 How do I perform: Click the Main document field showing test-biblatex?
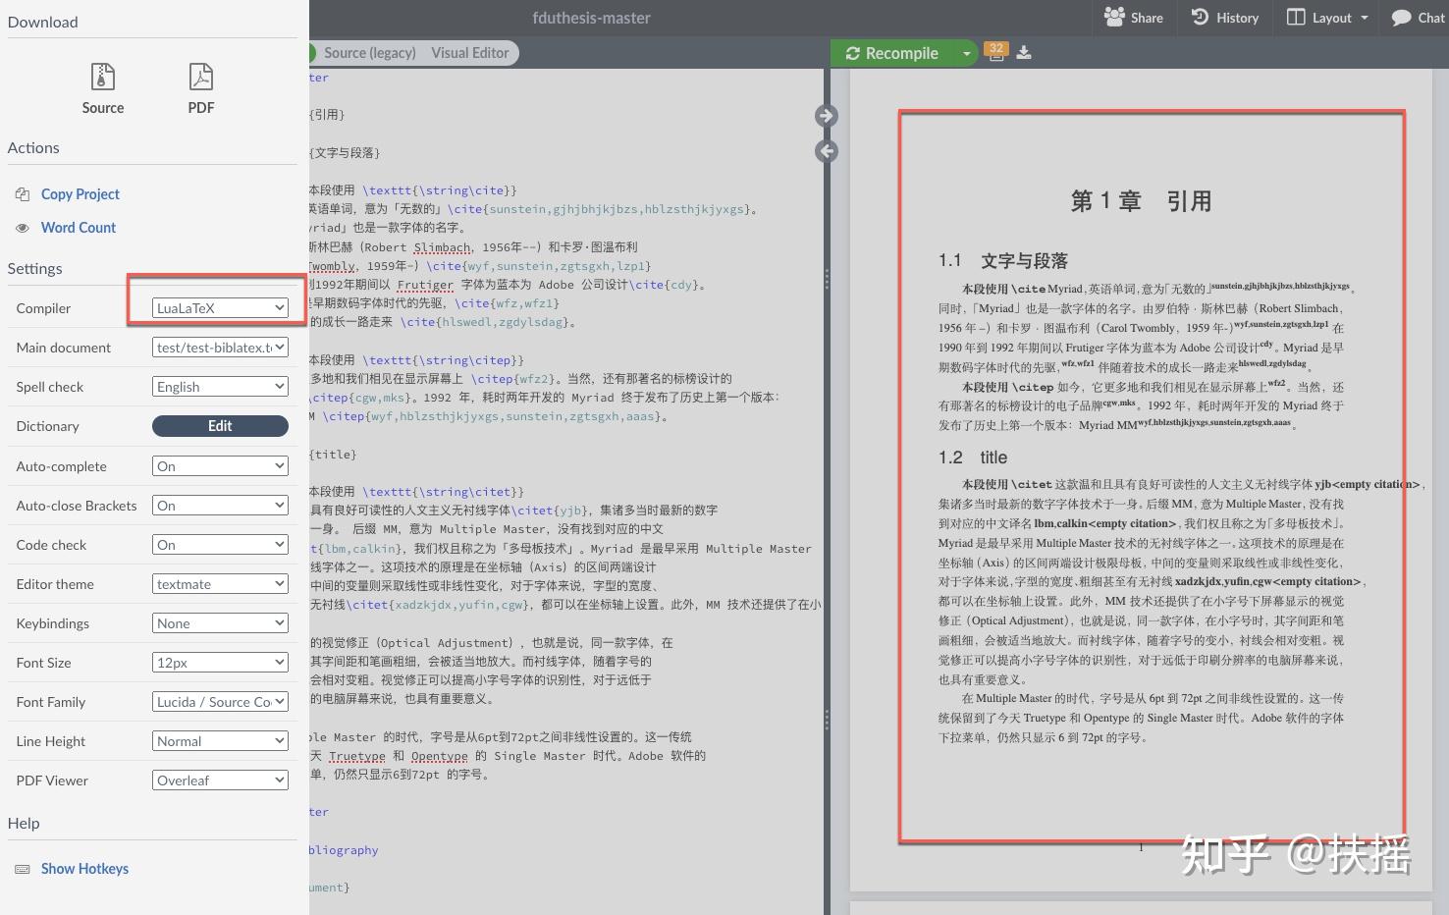[219, 347]
